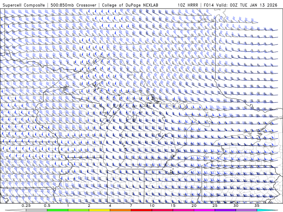Select the lavender color bar segment between 30 and 35
This screenshot has width=283, height=212.
246,210
